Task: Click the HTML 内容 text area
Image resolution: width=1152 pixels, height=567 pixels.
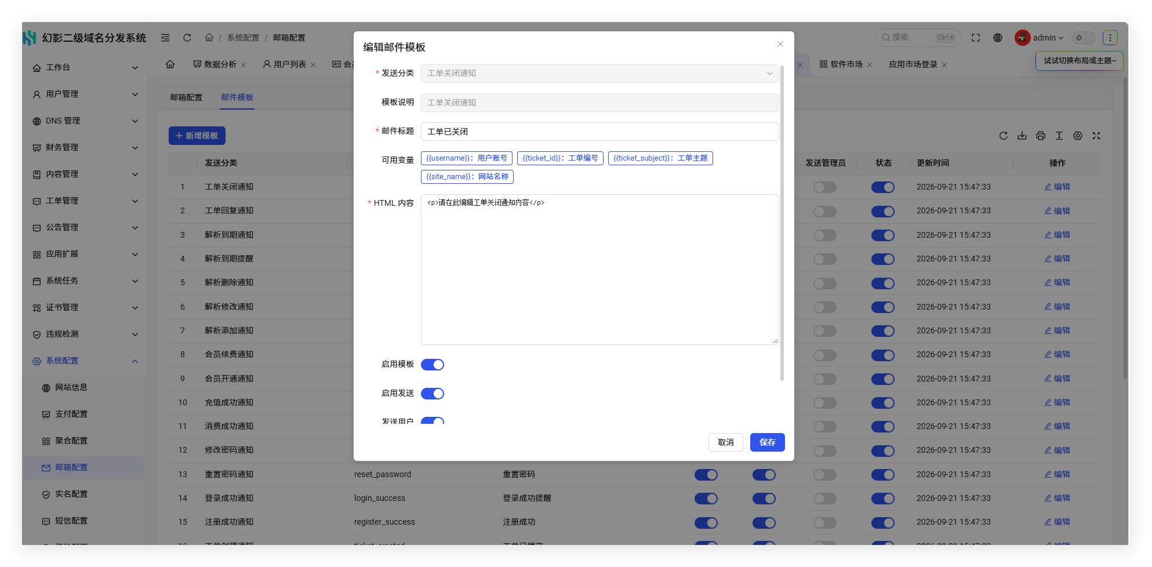Action: 600,270
